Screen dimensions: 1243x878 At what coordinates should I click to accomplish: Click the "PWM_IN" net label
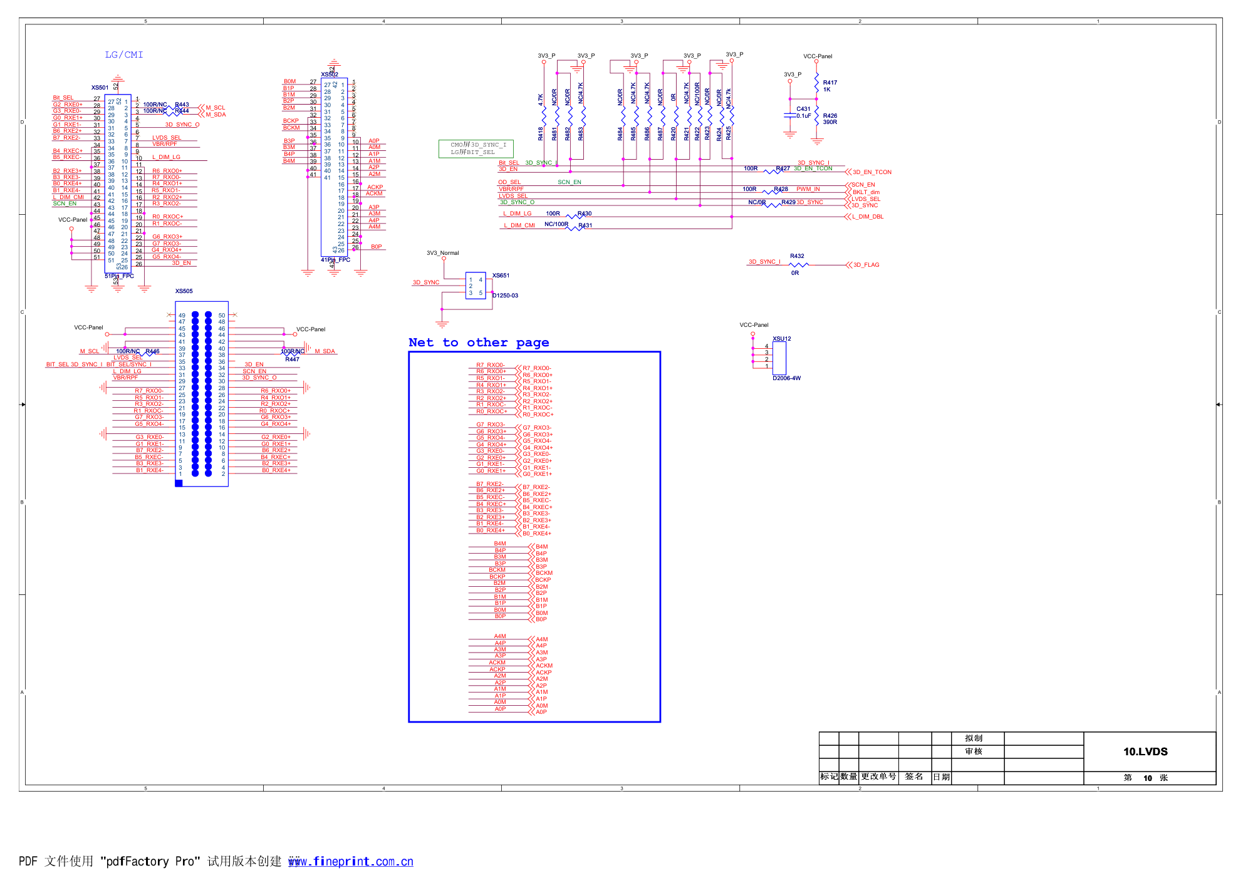(808, 189)
